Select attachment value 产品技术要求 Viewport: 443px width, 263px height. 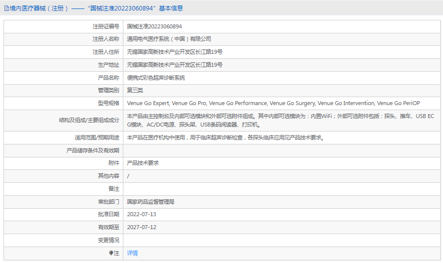pyautogui.click(x=143, y=163)
